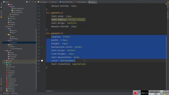
Task: Click the green color swatch on line 28
Action: pyautogui.click(x=42, y=47)
